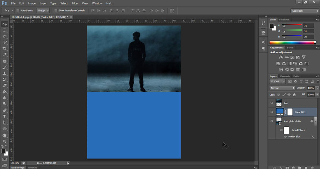Click the Red channel slider
Image resolution: width=320 pixels, height=169 pixels.
pos(292,25)
